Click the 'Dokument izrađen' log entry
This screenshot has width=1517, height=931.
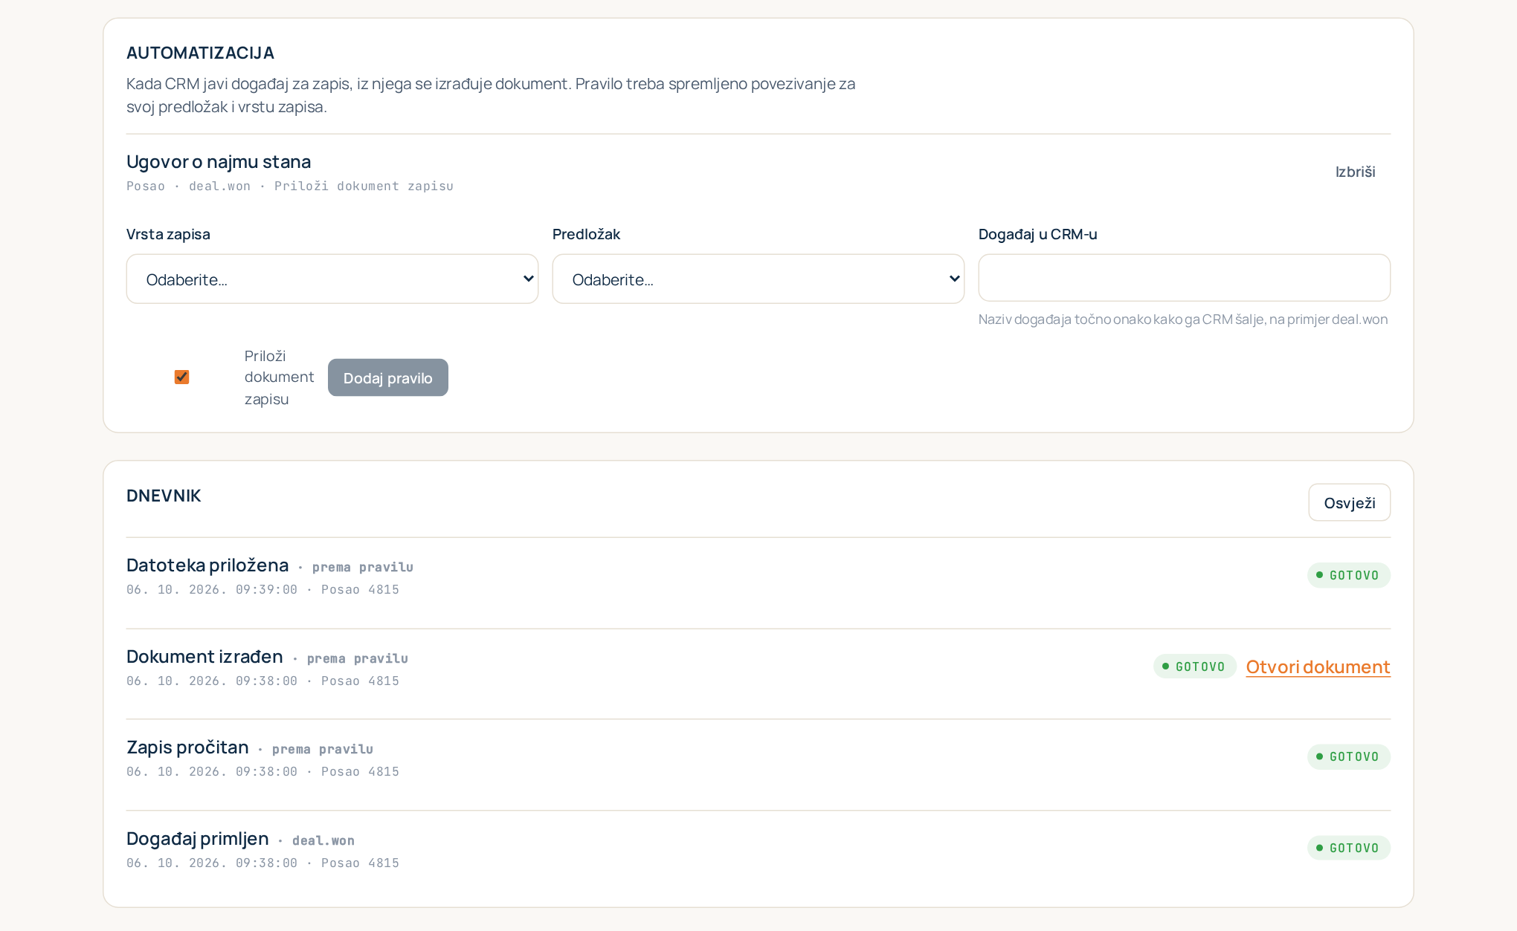[758, 674]
